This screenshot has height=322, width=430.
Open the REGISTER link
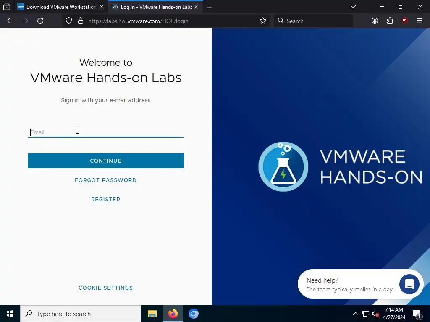(x=105, y=199)
